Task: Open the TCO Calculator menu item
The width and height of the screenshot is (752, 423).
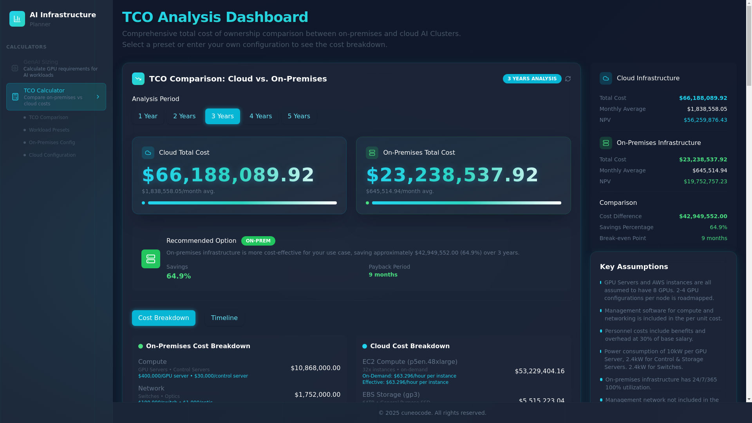Action: click(x=56, y=97)
